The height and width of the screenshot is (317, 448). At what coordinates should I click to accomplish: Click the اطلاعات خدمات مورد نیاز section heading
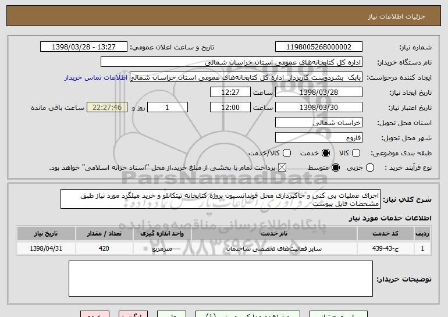(390, 218)
